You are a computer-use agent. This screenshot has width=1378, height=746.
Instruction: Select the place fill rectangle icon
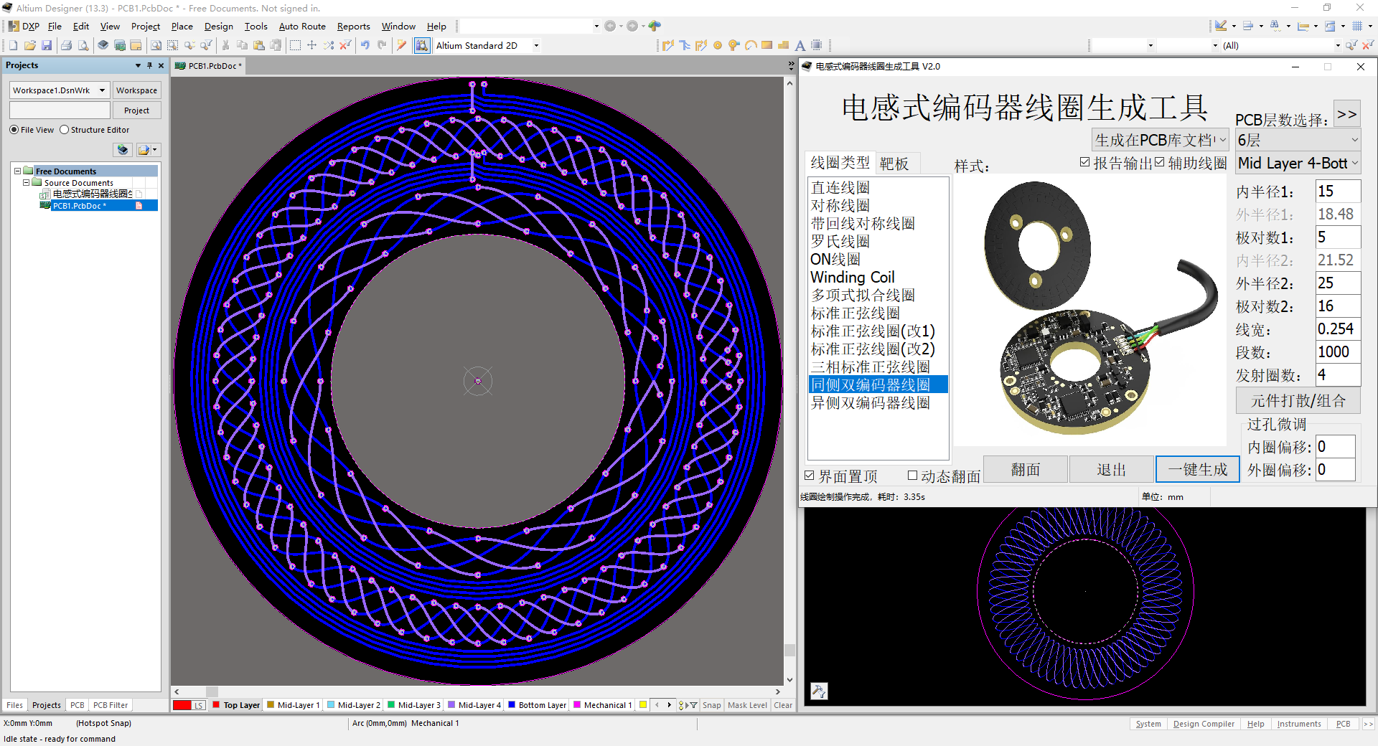(x=767, y=45)
